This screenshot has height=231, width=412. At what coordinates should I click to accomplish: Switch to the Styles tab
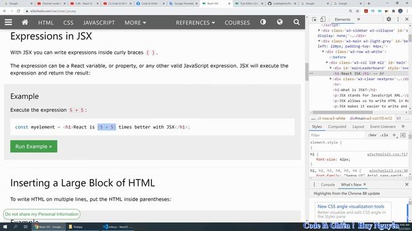(x=317, y=126)
